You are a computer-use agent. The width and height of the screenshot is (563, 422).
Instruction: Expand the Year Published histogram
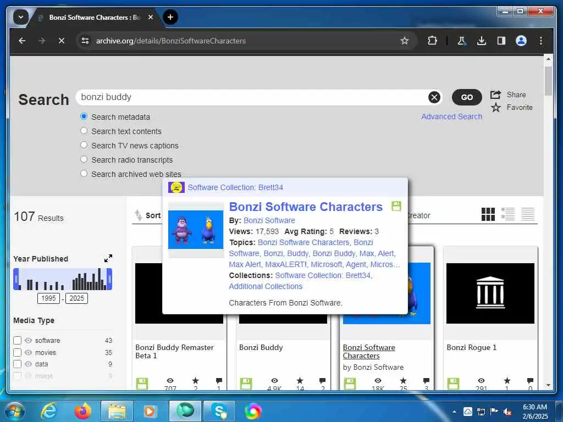click(108, 258)
